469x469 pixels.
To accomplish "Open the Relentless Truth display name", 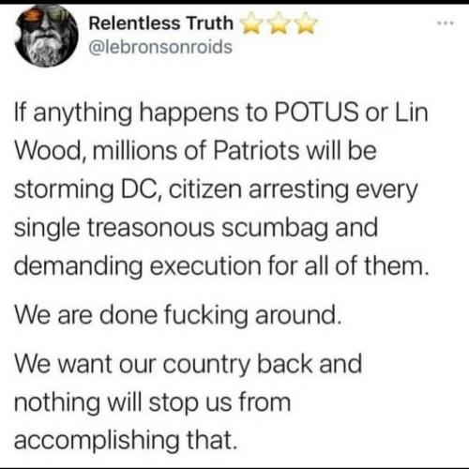I will pyautogui.click(x=161, y=23).
